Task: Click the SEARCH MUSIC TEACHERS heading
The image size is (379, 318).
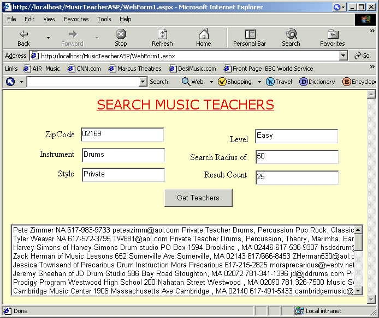Action: 185,105
